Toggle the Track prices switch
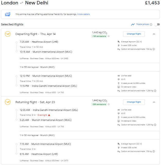This screenshot has width=161, height=165. click(156, 24)
